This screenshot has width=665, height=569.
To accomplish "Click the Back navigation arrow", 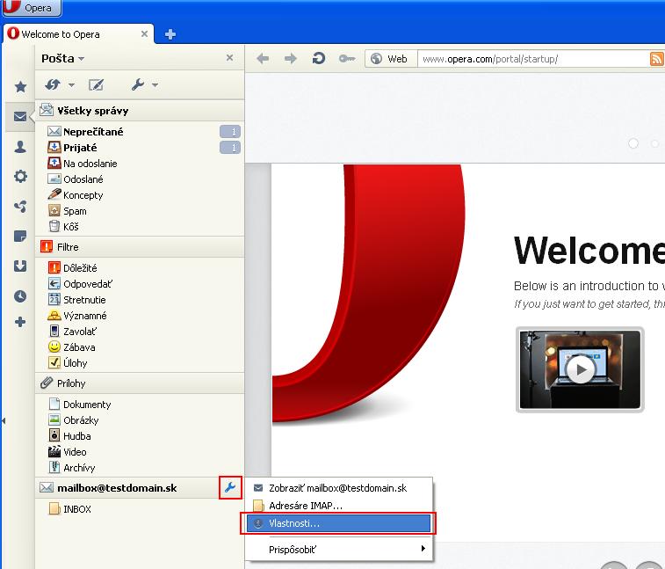I will click(x=263, y=59).
